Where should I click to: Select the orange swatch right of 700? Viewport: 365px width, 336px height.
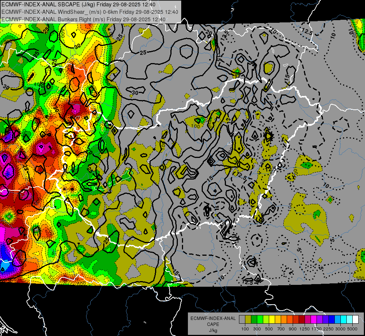284,320
